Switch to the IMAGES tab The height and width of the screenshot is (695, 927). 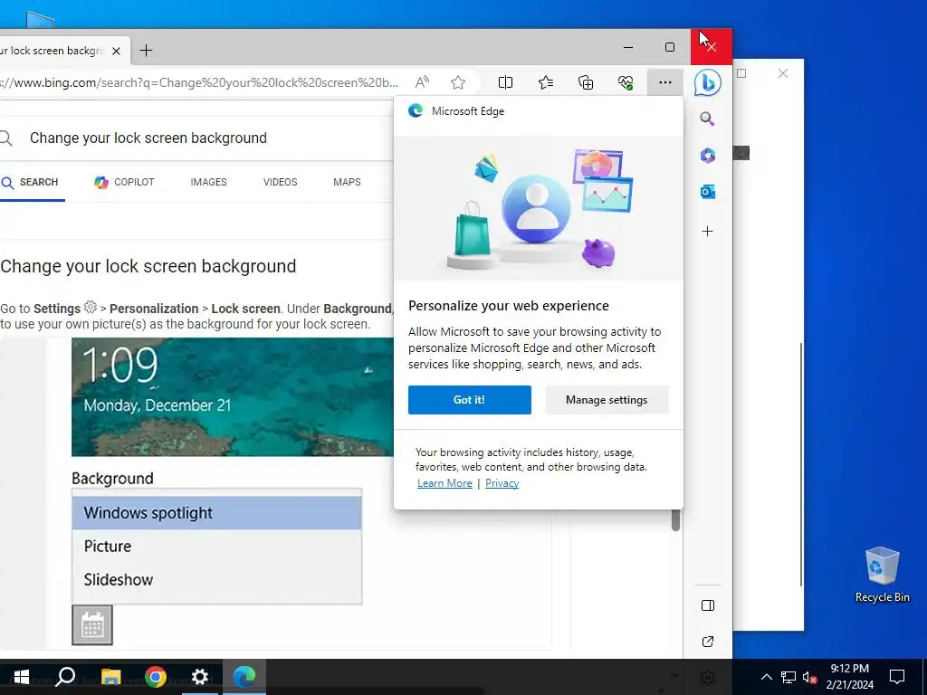(x=209, y=182)
